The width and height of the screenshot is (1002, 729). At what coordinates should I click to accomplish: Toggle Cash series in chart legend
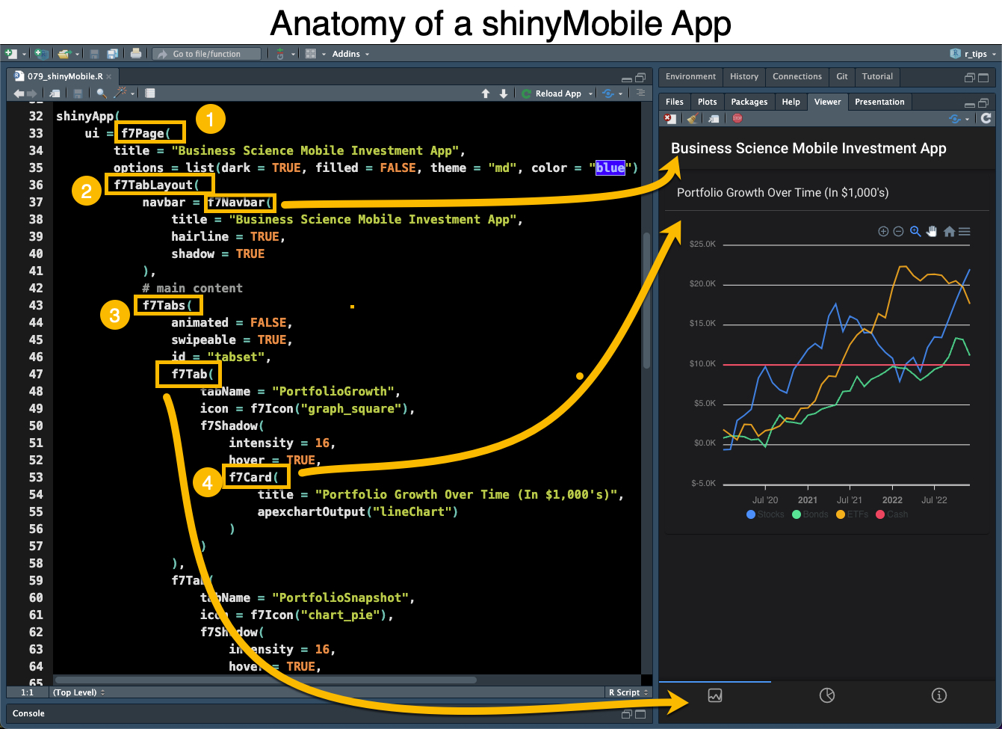pos(892,514)
